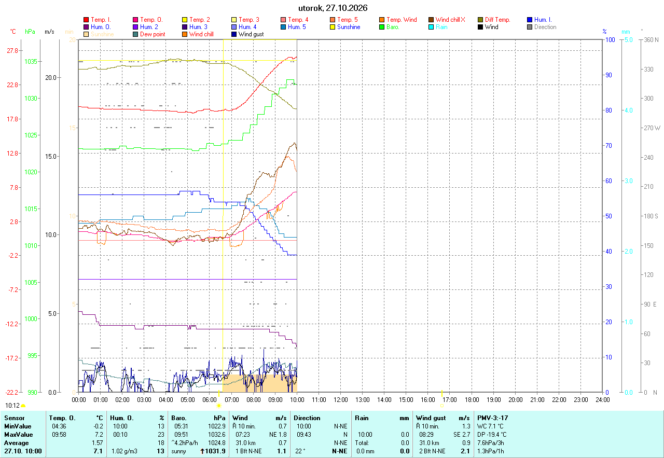Click the 1.02 g/m3 humidity value
The width and height of the screenshot is (664, 458).
coord(125,451)
